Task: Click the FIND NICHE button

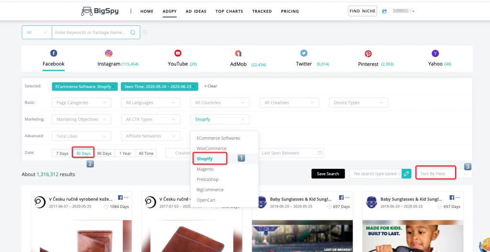Action: pyautogui.click(x=363, y=11)
